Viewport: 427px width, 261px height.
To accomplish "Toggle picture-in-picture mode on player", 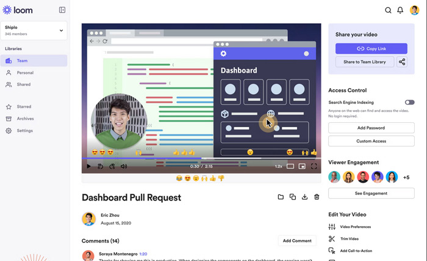I will coord(302,166).
